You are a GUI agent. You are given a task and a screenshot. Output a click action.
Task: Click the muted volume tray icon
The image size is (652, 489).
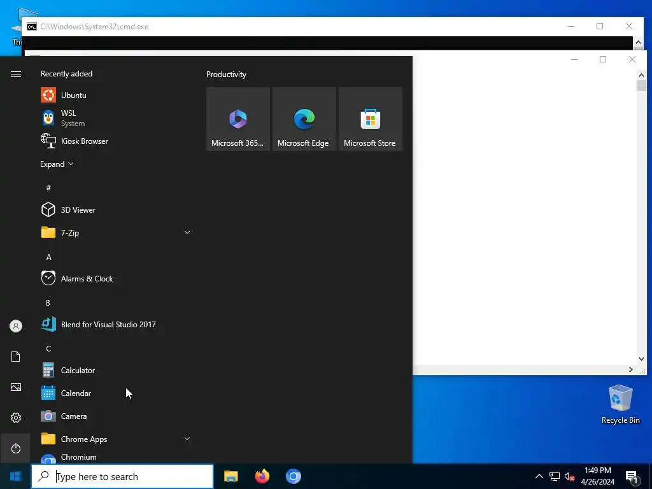[569, 476]
